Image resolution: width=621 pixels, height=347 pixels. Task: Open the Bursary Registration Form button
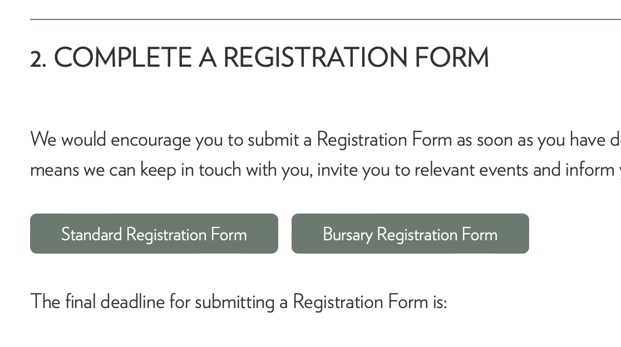point(410,234)
